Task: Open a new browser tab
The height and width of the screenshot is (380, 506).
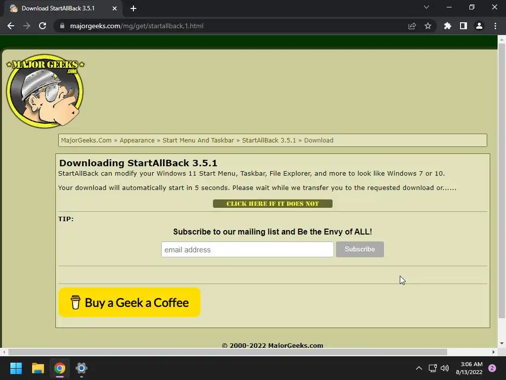Action: click(x=133, y=8)
